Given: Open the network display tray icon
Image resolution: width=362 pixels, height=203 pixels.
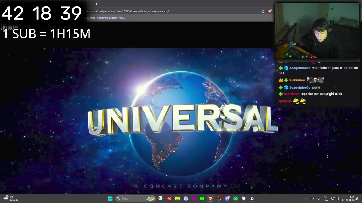Looking at the screenshot, I should coord(333,198).
